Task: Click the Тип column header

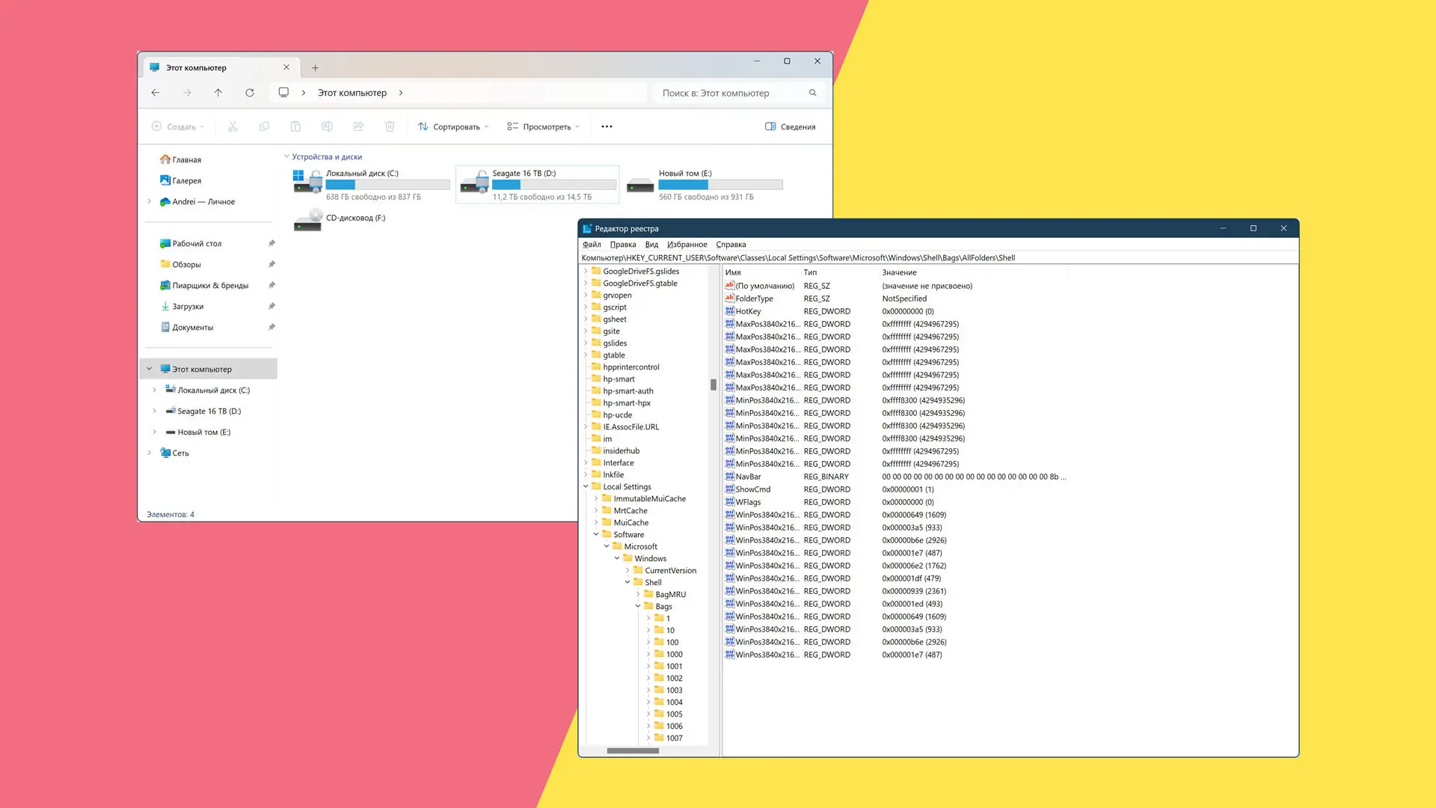Action: pos(841,272)
